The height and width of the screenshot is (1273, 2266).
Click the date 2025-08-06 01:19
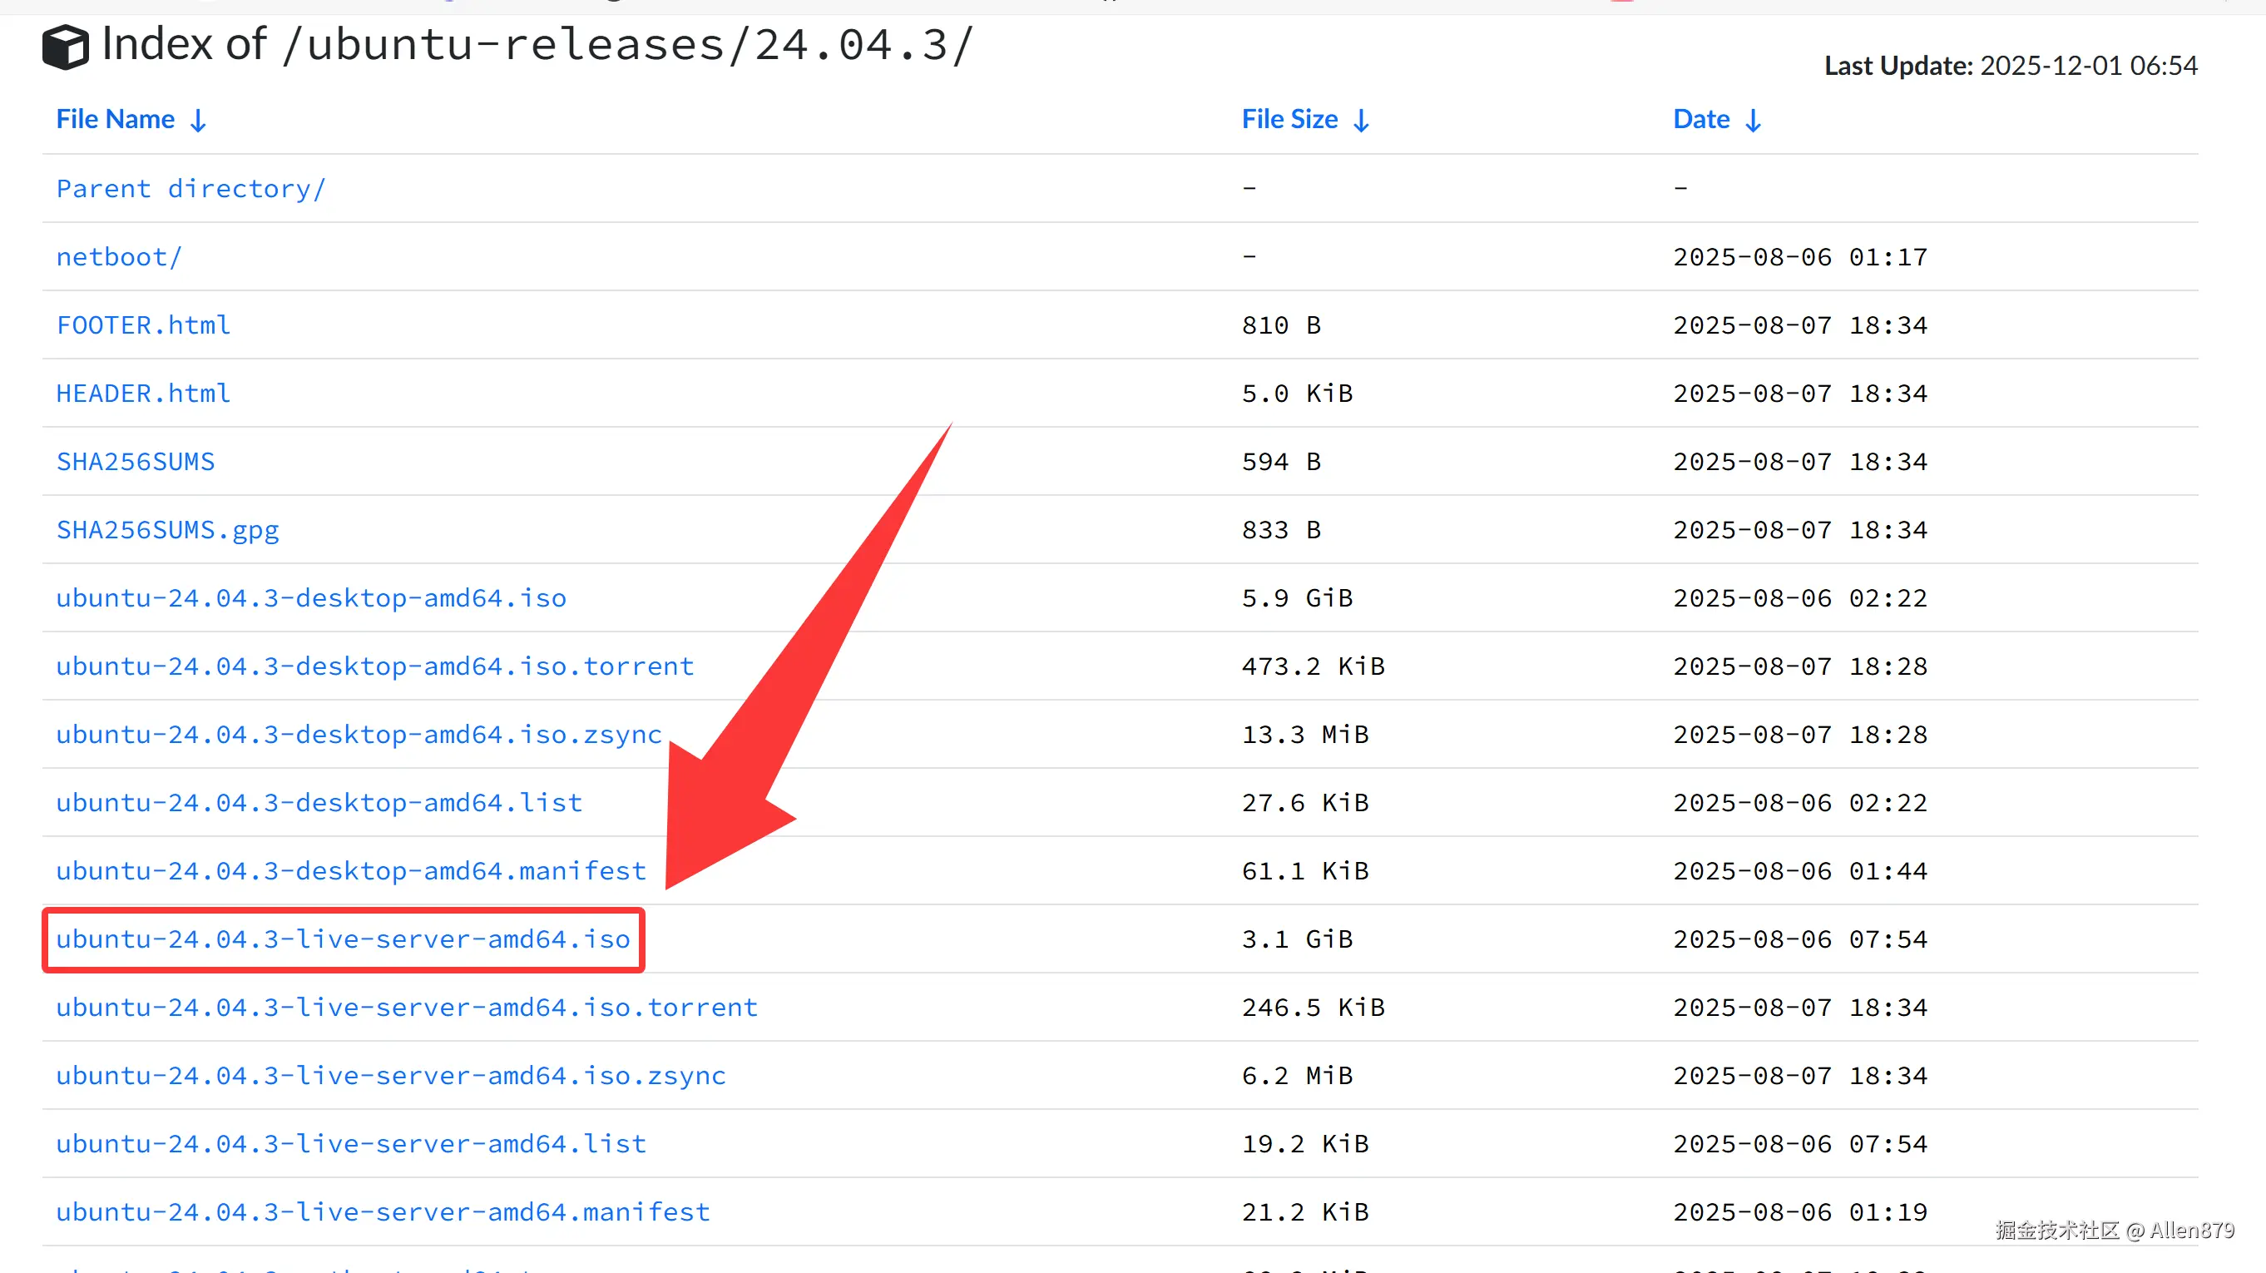pyautogui.click(x=1801, y=1211)
